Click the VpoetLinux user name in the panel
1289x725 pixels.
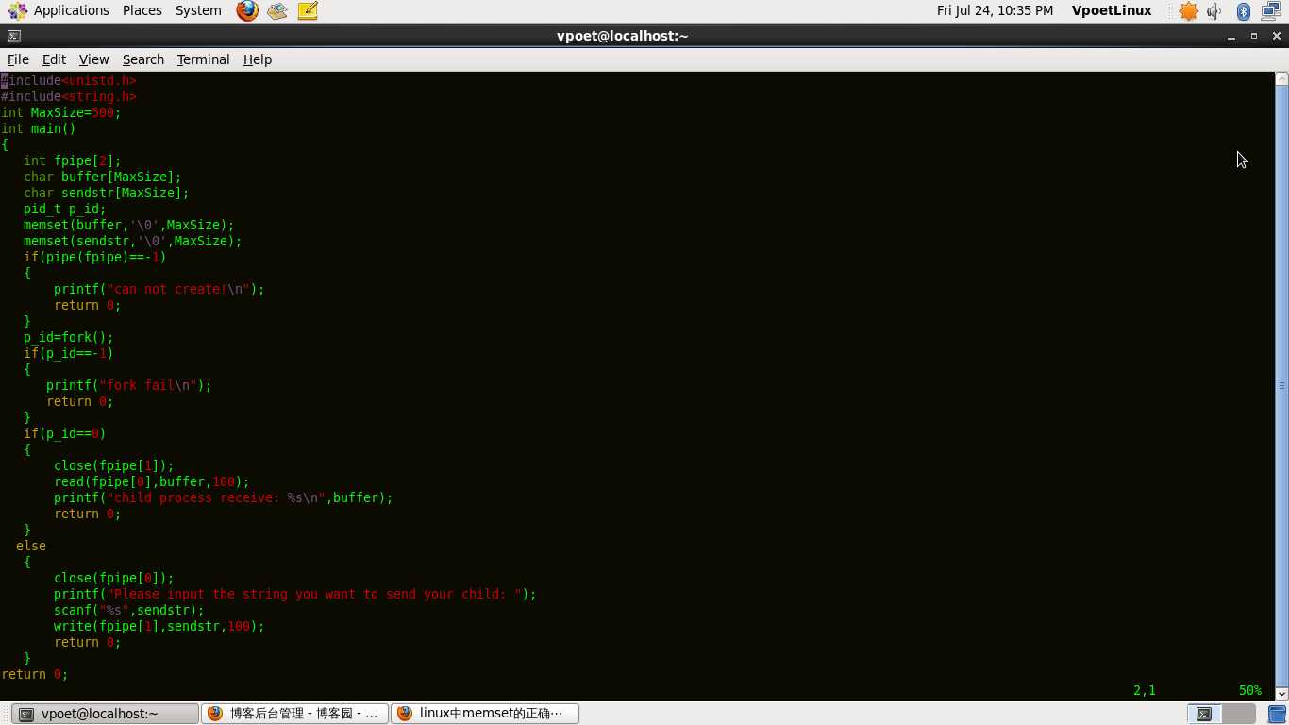[x=1112, y=10]
